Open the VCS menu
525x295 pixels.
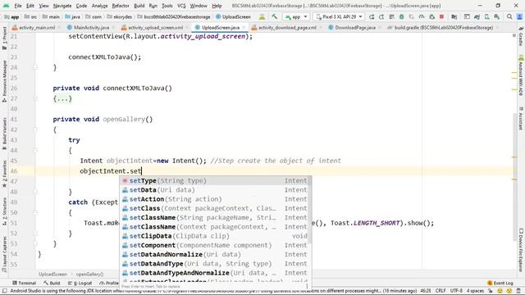181,6
